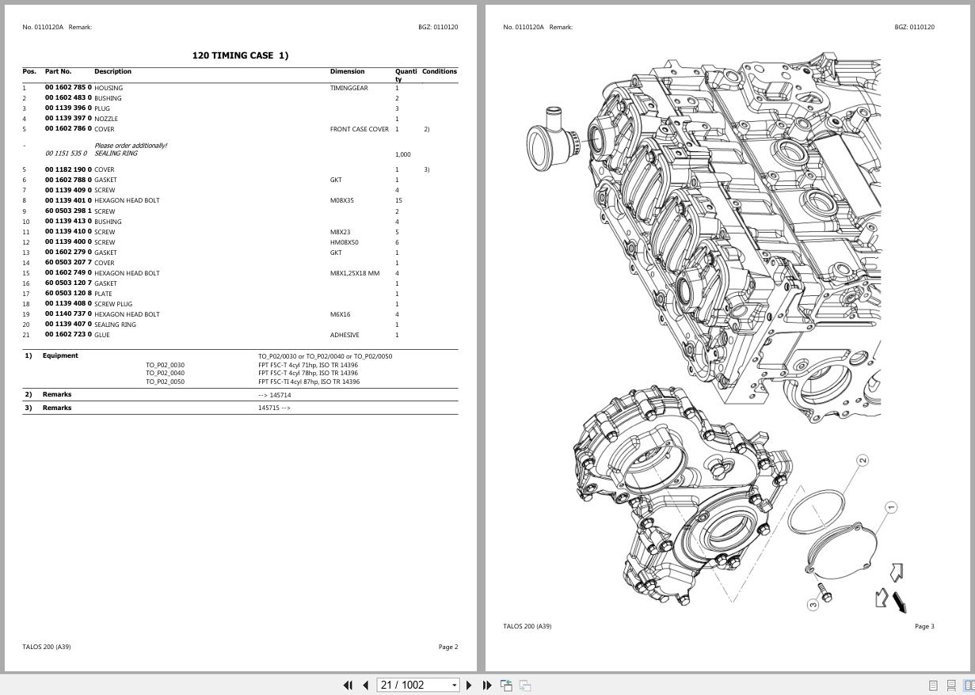Select the PLUG row part number 00 1139 396 0
The image size is (975, 695).
(x=68, y=108)
